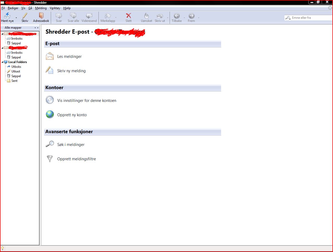Open the Gå menu

click(x=30, y=8)
